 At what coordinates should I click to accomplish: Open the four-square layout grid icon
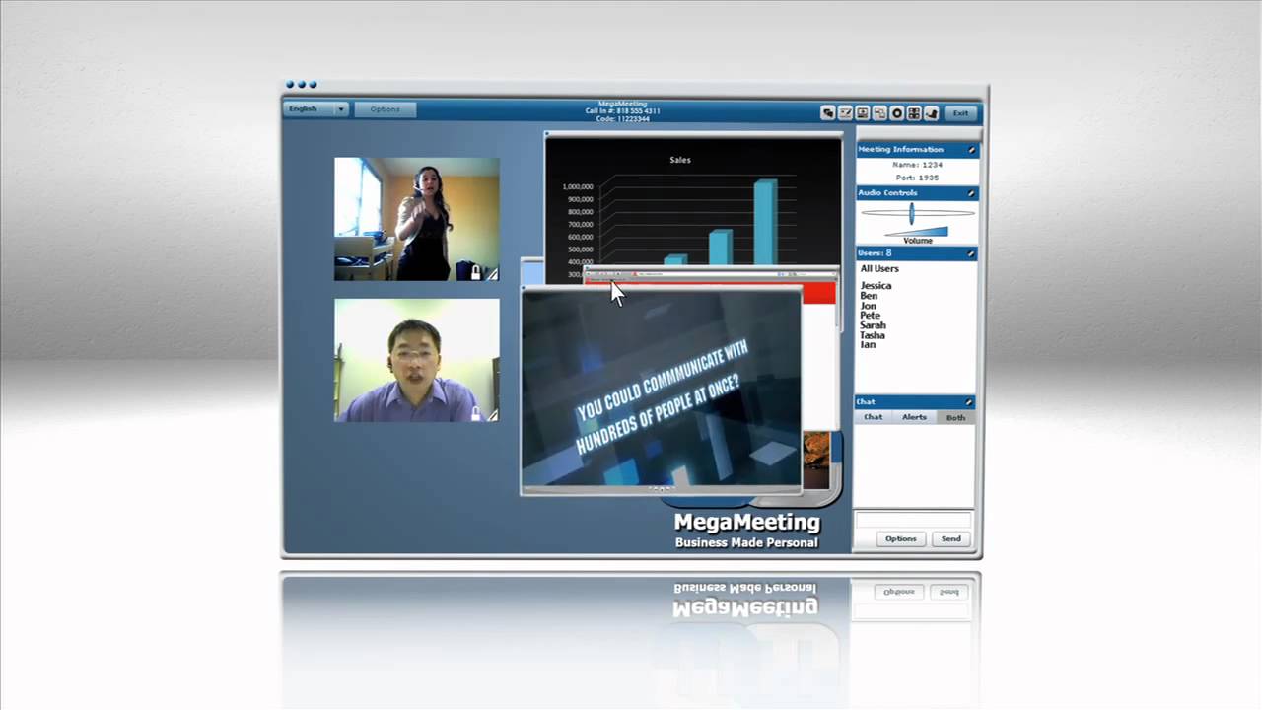pos(914,113)
